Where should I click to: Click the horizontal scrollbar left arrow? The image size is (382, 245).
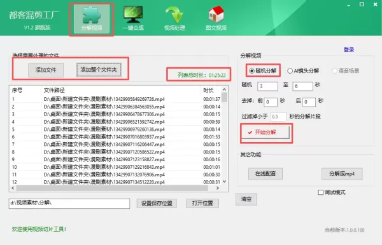13,188
